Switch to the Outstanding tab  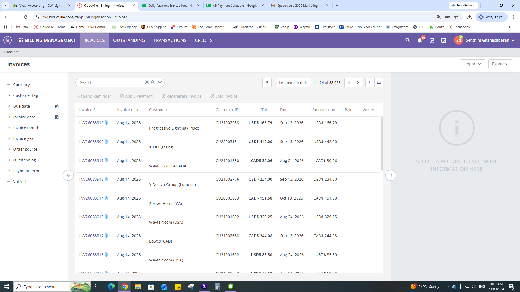click(x=129, y=40)
